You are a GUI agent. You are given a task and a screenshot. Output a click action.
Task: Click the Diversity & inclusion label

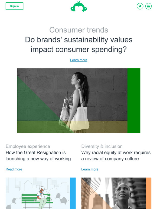[x=102, y=146]
